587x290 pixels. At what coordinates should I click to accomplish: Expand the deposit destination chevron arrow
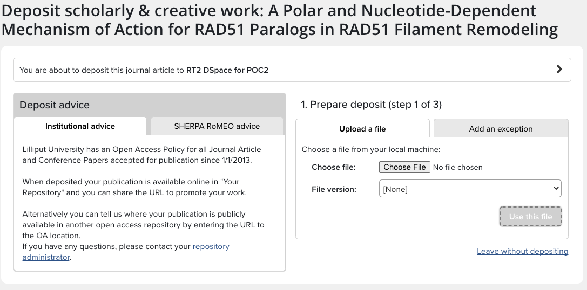tap(559, 70)
